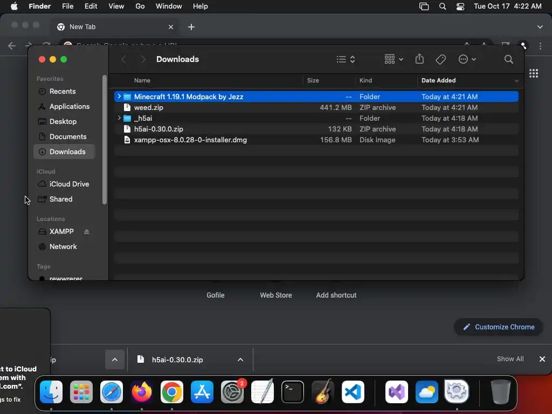Open Spotlight search in menu bar
552x414 pixels.
coord(443,6)
